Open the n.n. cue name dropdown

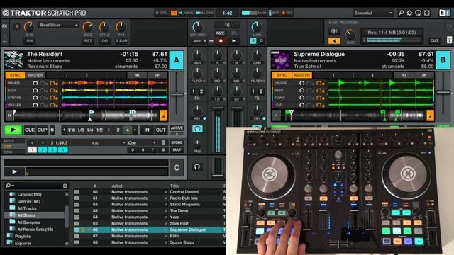tap(108, 142)
